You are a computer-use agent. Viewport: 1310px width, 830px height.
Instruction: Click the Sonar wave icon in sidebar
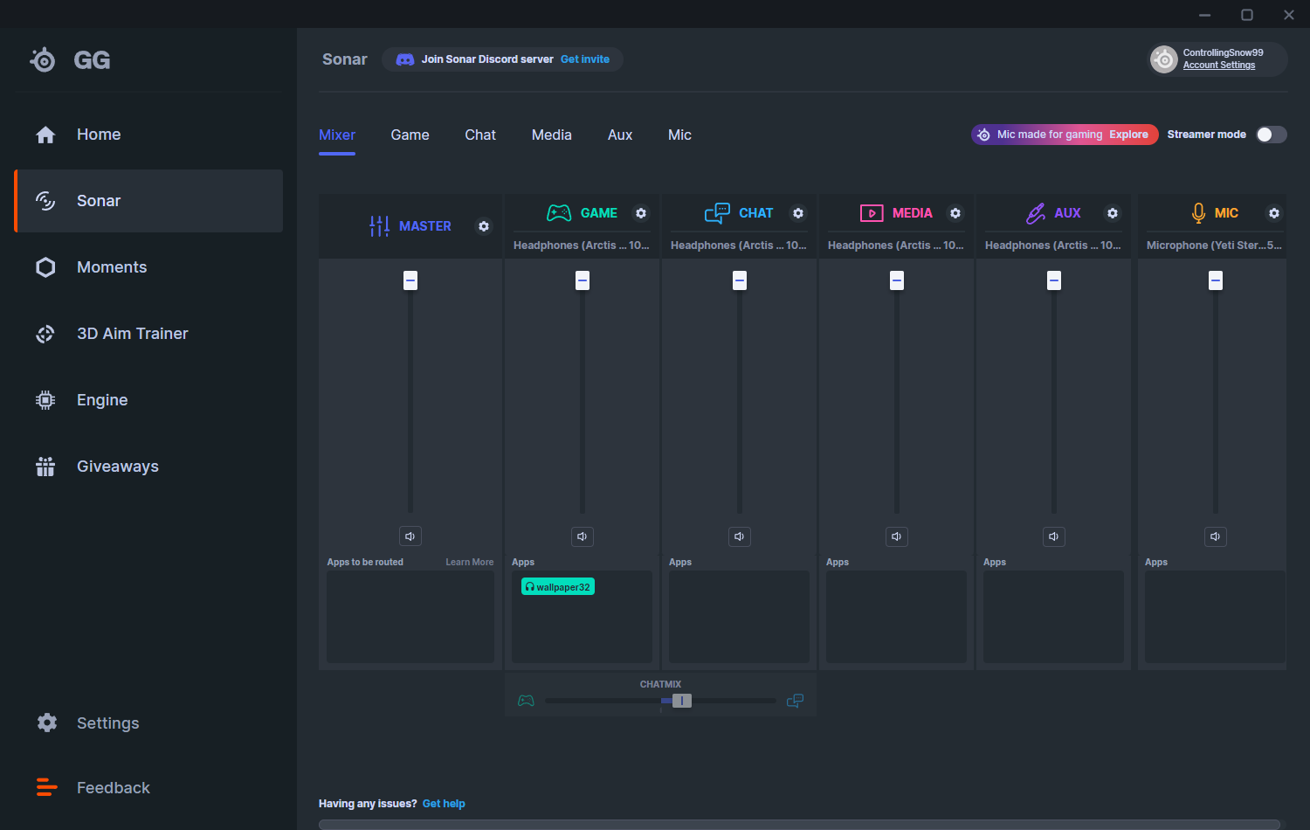[45, 201]
